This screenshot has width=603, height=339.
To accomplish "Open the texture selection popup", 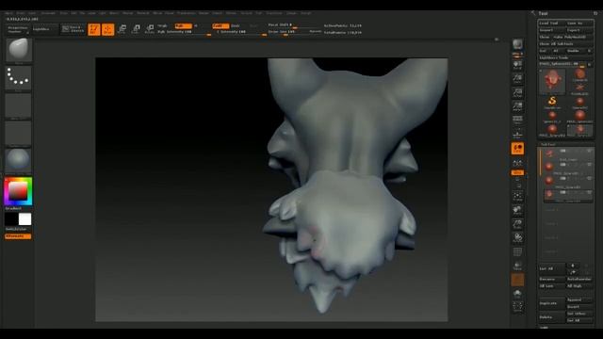I will click(18, 133).
